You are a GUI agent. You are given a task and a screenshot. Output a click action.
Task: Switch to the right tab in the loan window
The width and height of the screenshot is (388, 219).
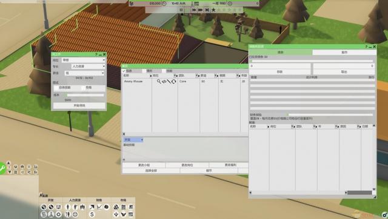[344, 53]
